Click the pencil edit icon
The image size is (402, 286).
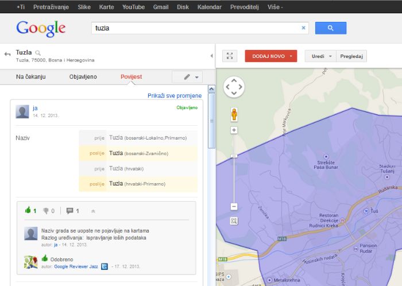187,77
